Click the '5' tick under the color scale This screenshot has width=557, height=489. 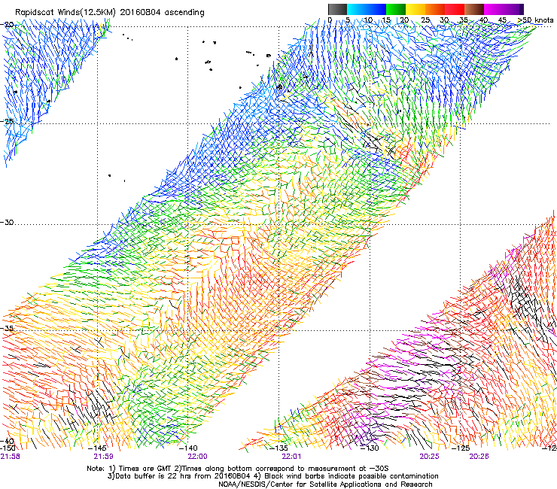tap(348, 20)
